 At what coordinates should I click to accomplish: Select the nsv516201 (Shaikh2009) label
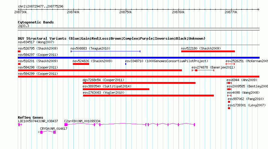[38, 61]
